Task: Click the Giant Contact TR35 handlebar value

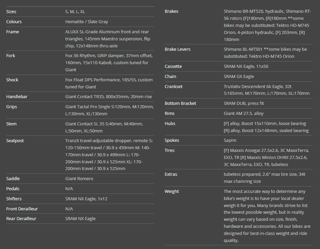Action: (108, 97)
